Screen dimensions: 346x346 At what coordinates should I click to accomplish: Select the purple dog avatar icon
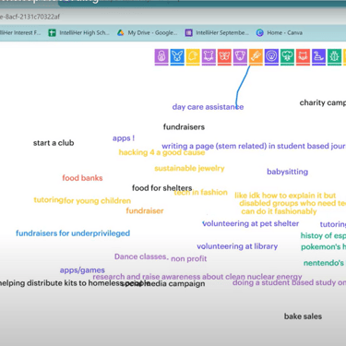(x=240, y=57)
